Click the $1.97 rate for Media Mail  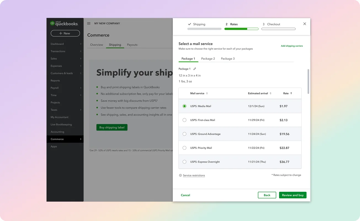[x=284, y=106]
